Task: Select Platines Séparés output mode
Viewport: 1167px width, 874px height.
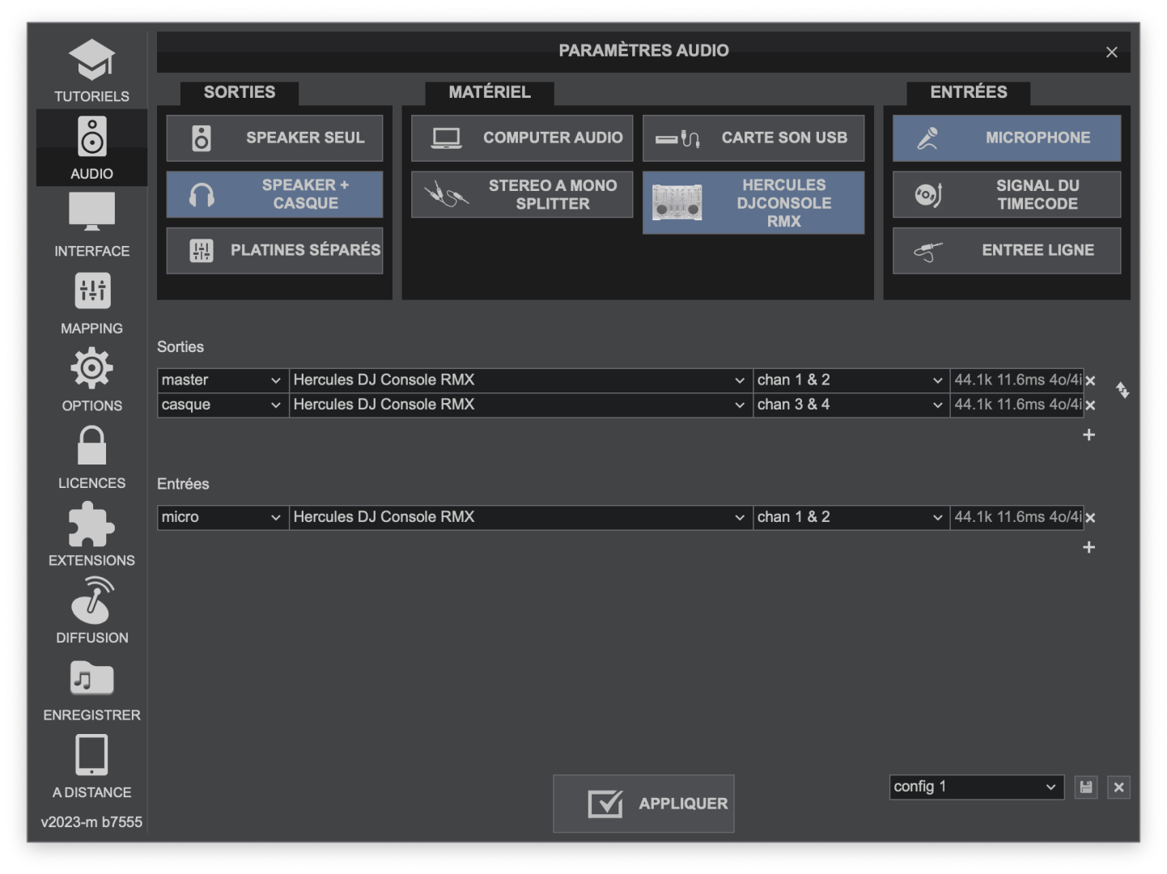Action: tap(274, 250)
